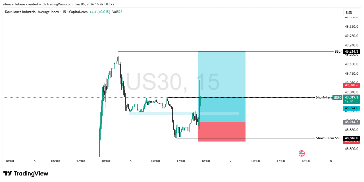
Task: Click the red stop-loss zone of the position
Action: click(x=222, y=132)
